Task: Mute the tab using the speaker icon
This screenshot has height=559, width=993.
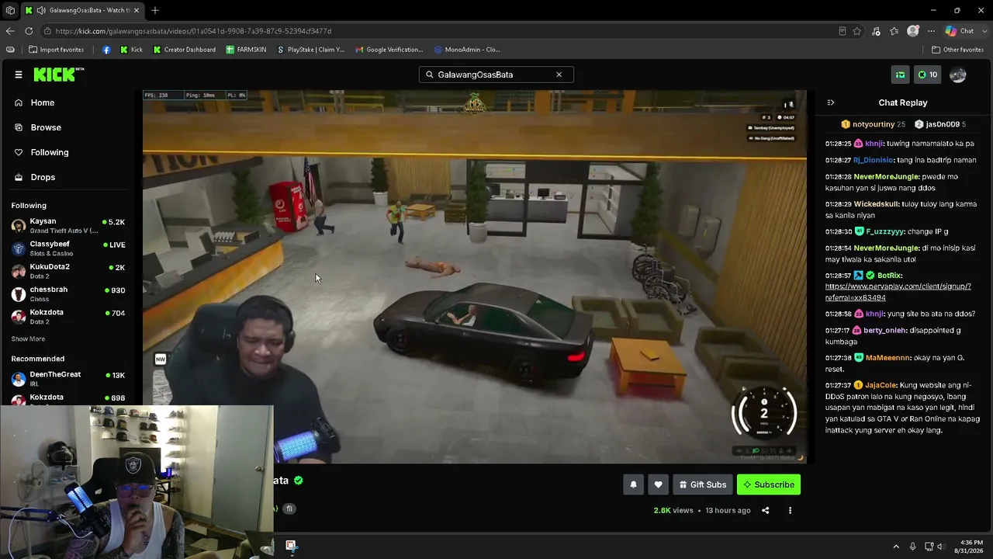Action: tap(40, 10)
